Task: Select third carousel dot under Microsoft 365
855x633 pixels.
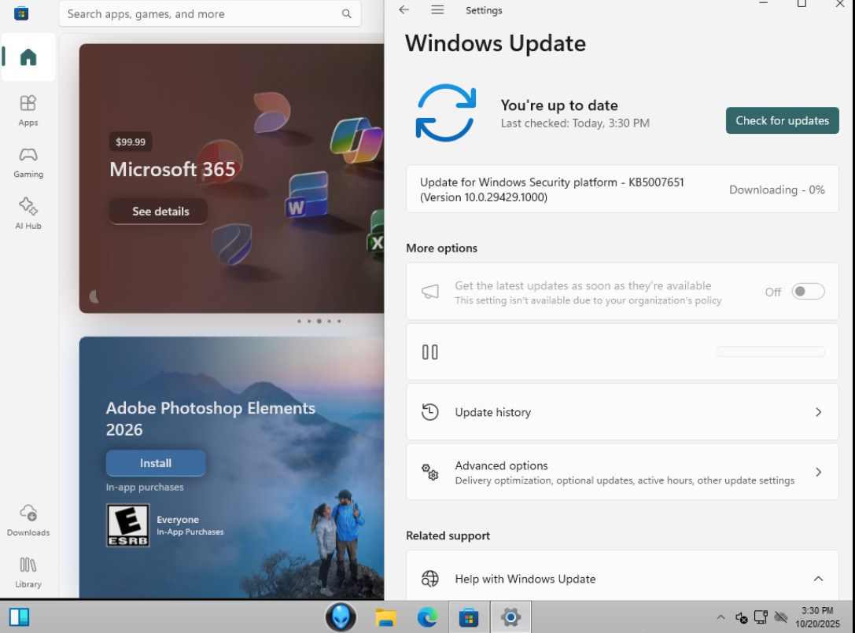Action: [x=319, y=321]
